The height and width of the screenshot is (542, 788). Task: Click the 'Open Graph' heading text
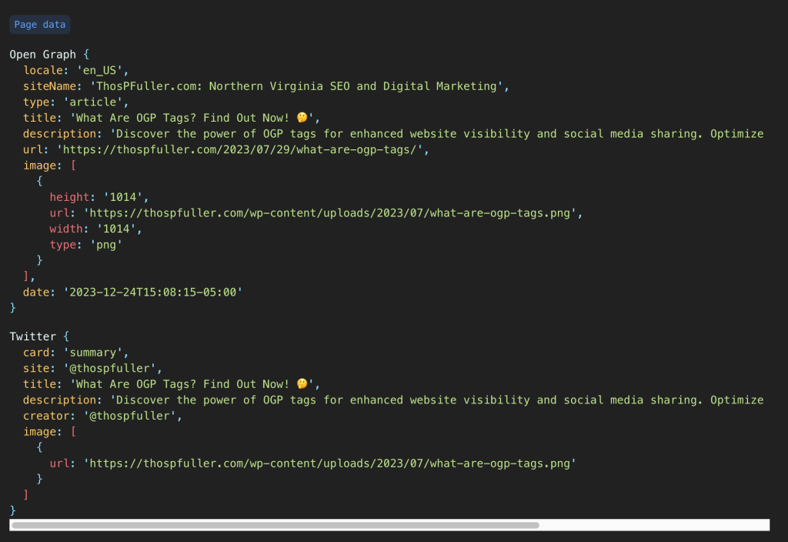(43, 55)
